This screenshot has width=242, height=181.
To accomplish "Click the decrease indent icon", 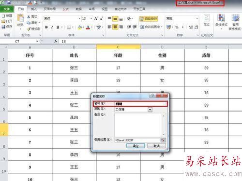I will 129,27.
